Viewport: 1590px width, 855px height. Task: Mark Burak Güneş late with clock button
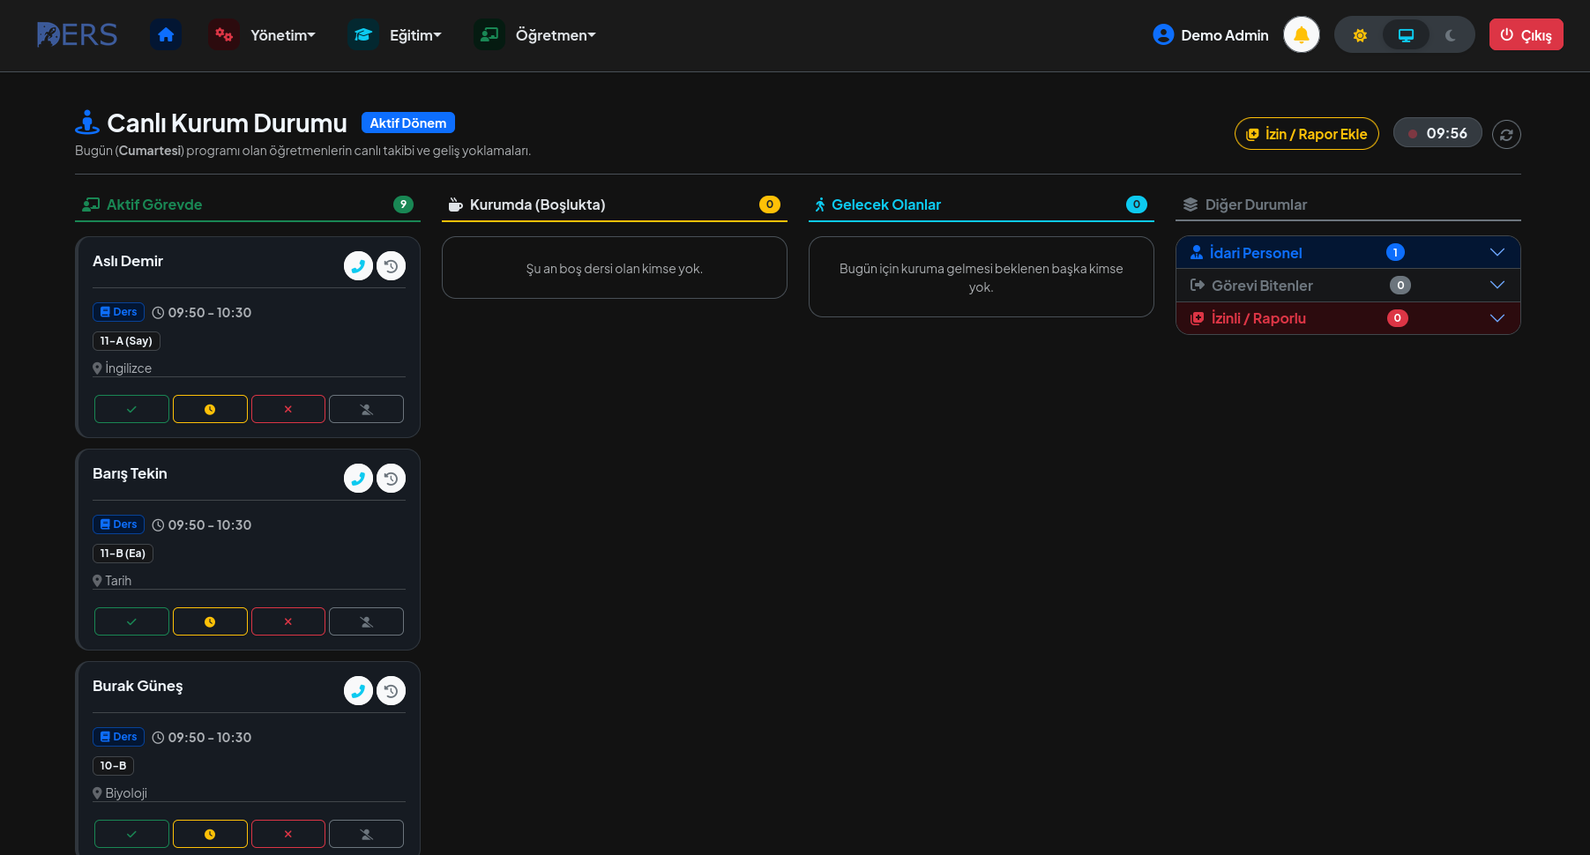210,834
